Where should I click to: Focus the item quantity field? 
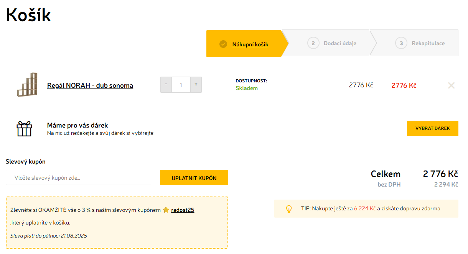[181, 85]
